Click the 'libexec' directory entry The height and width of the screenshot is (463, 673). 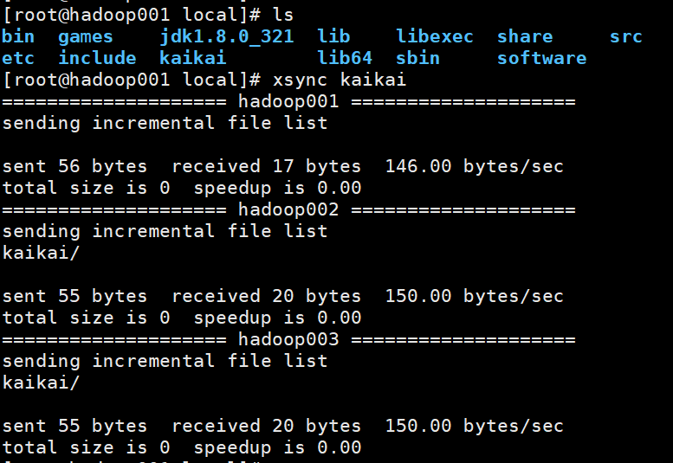[434, 36]
